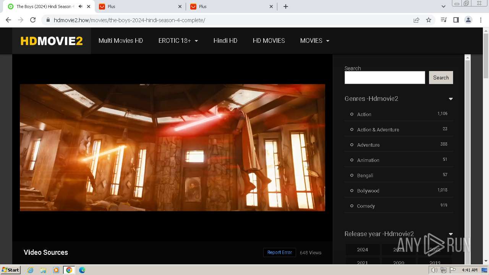Screen dimensions: 489x275
Task: Select release year 2024
Action: tap(363, 249)
